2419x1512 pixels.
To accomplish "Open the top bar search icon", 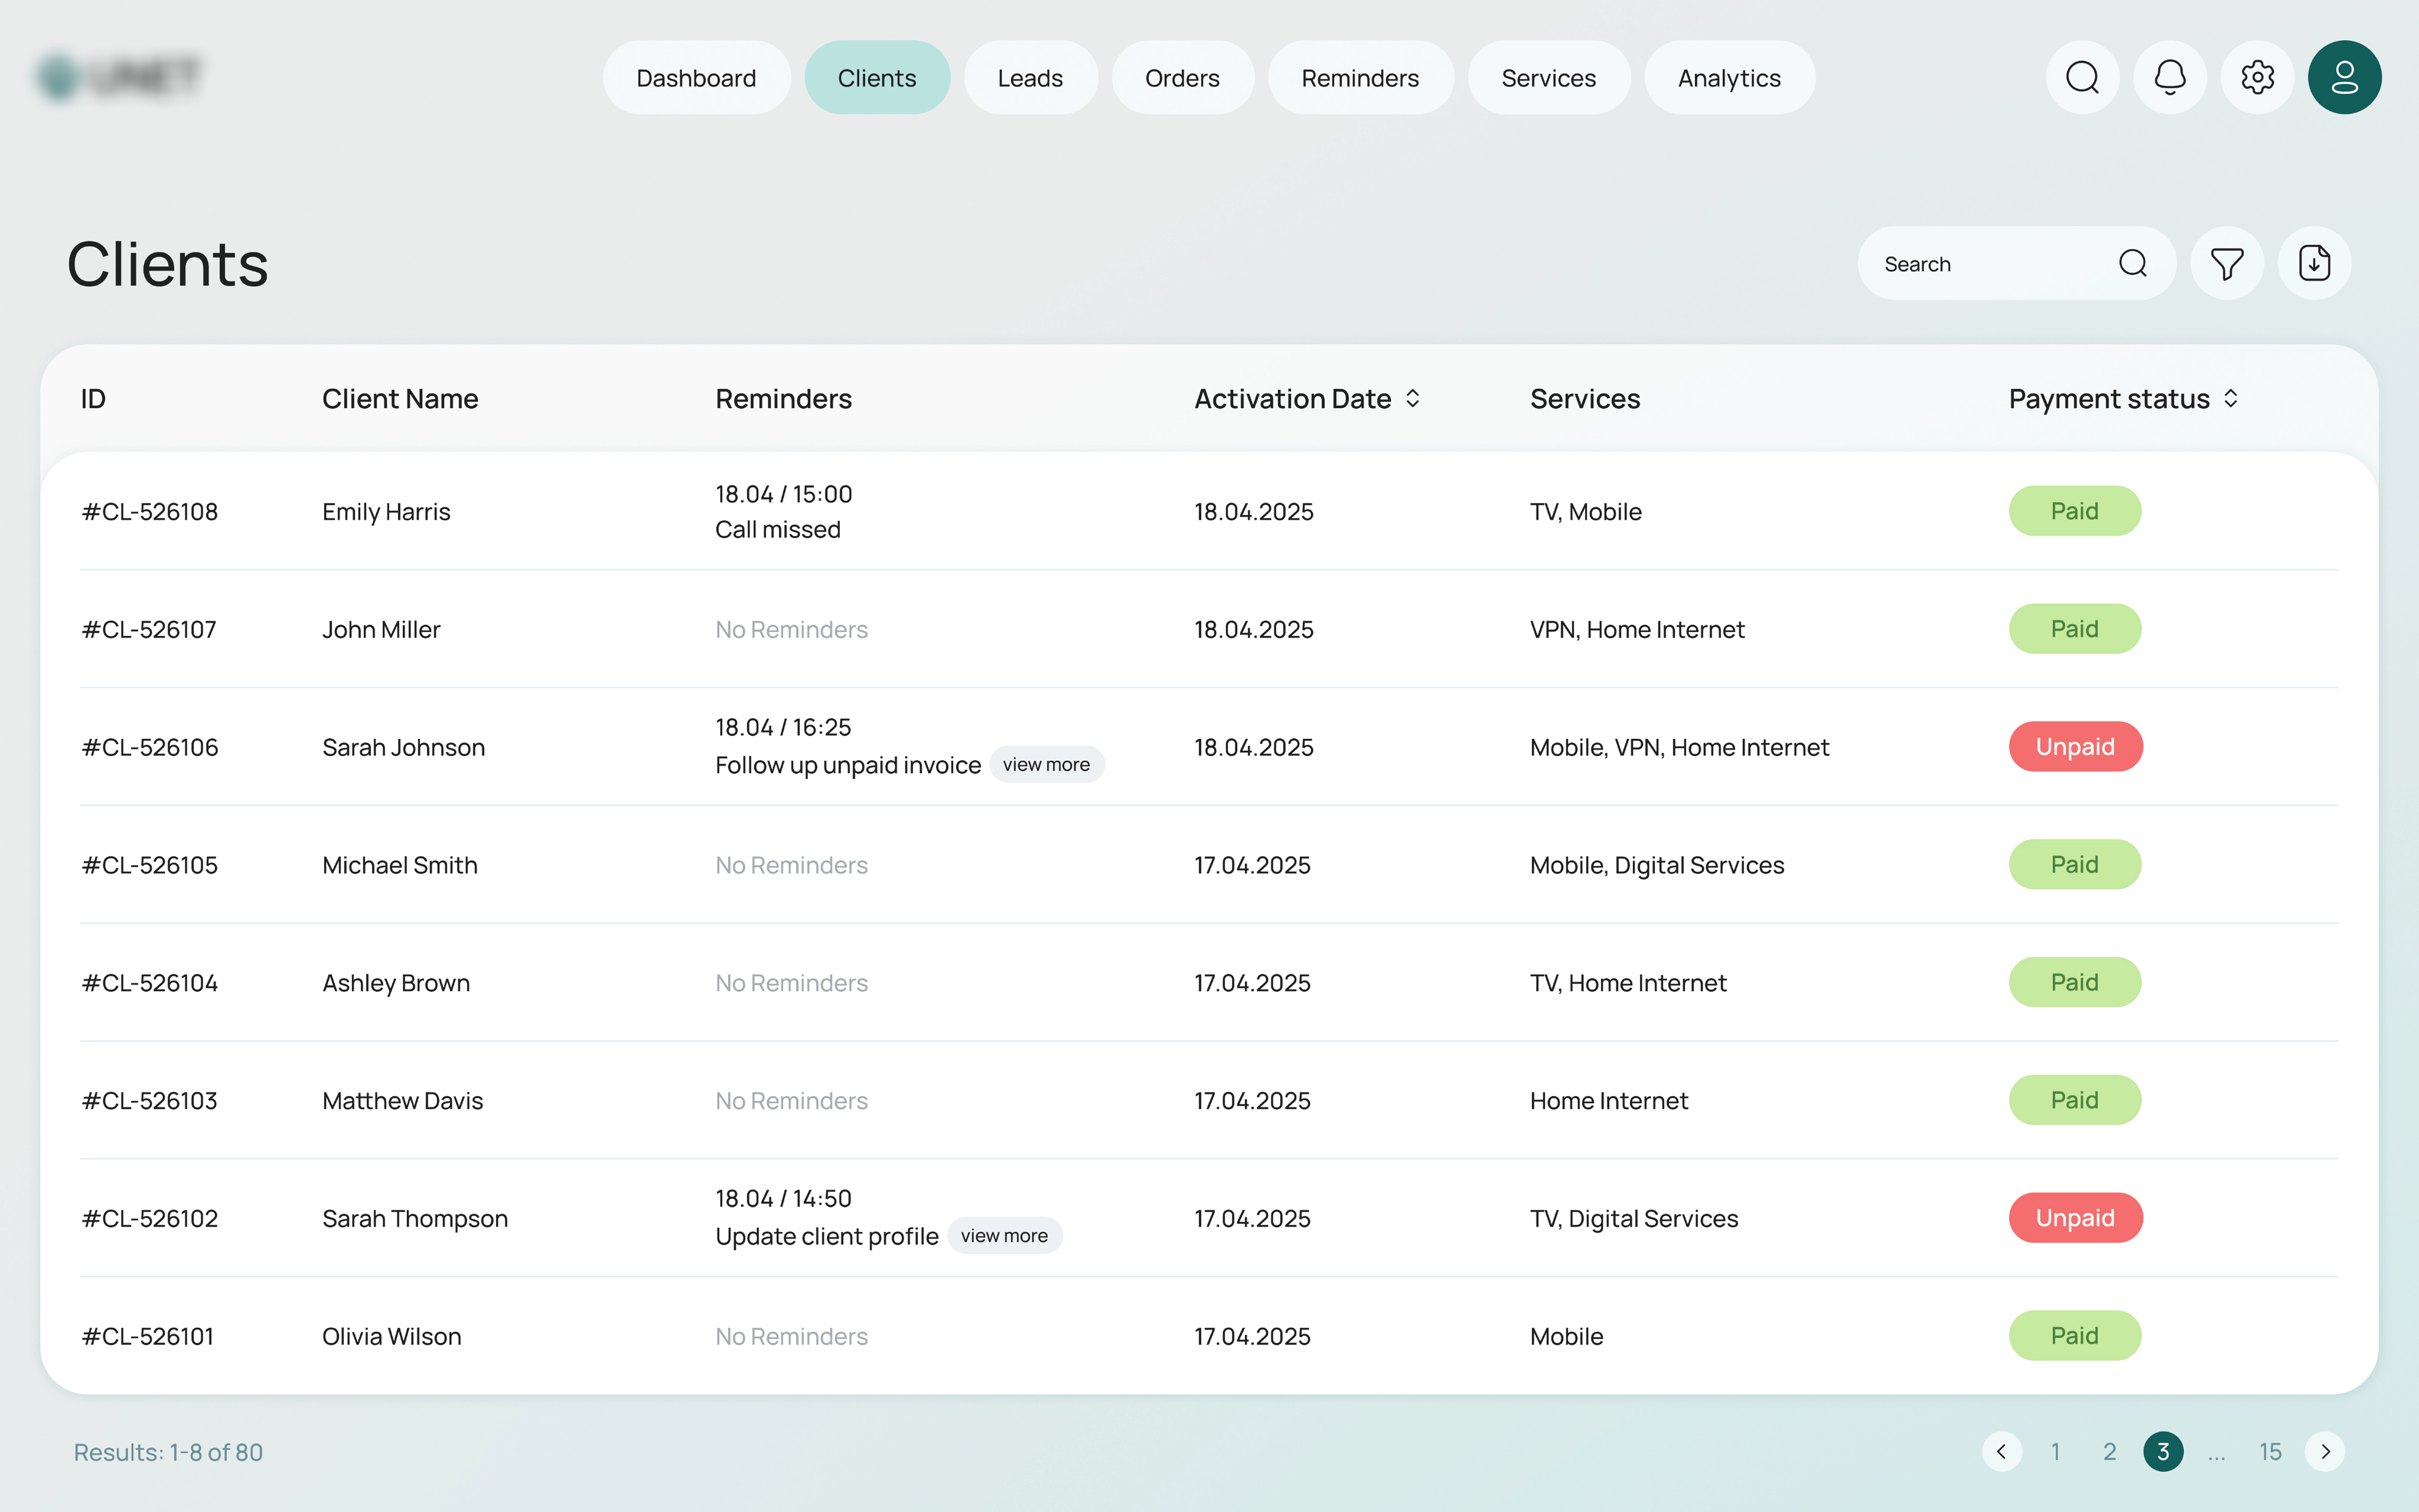I will pos(2082,77).
